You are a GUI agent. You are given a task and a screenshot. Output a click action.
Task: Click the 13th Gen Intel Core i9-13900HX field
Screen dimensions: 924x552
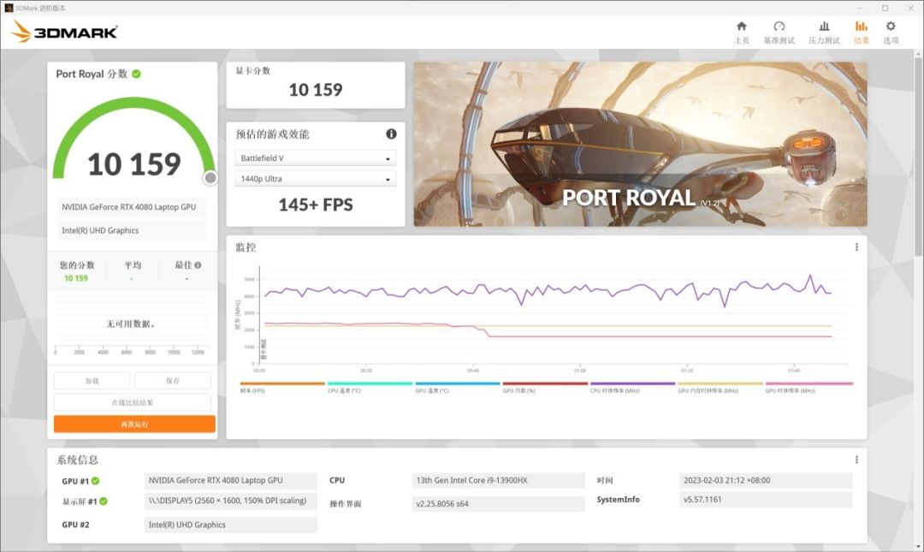[x=499, y=480]
